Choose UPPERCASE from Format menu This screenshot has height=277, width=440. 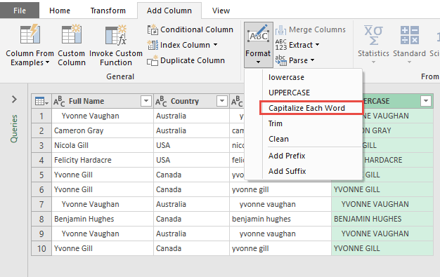pos(304,93)
